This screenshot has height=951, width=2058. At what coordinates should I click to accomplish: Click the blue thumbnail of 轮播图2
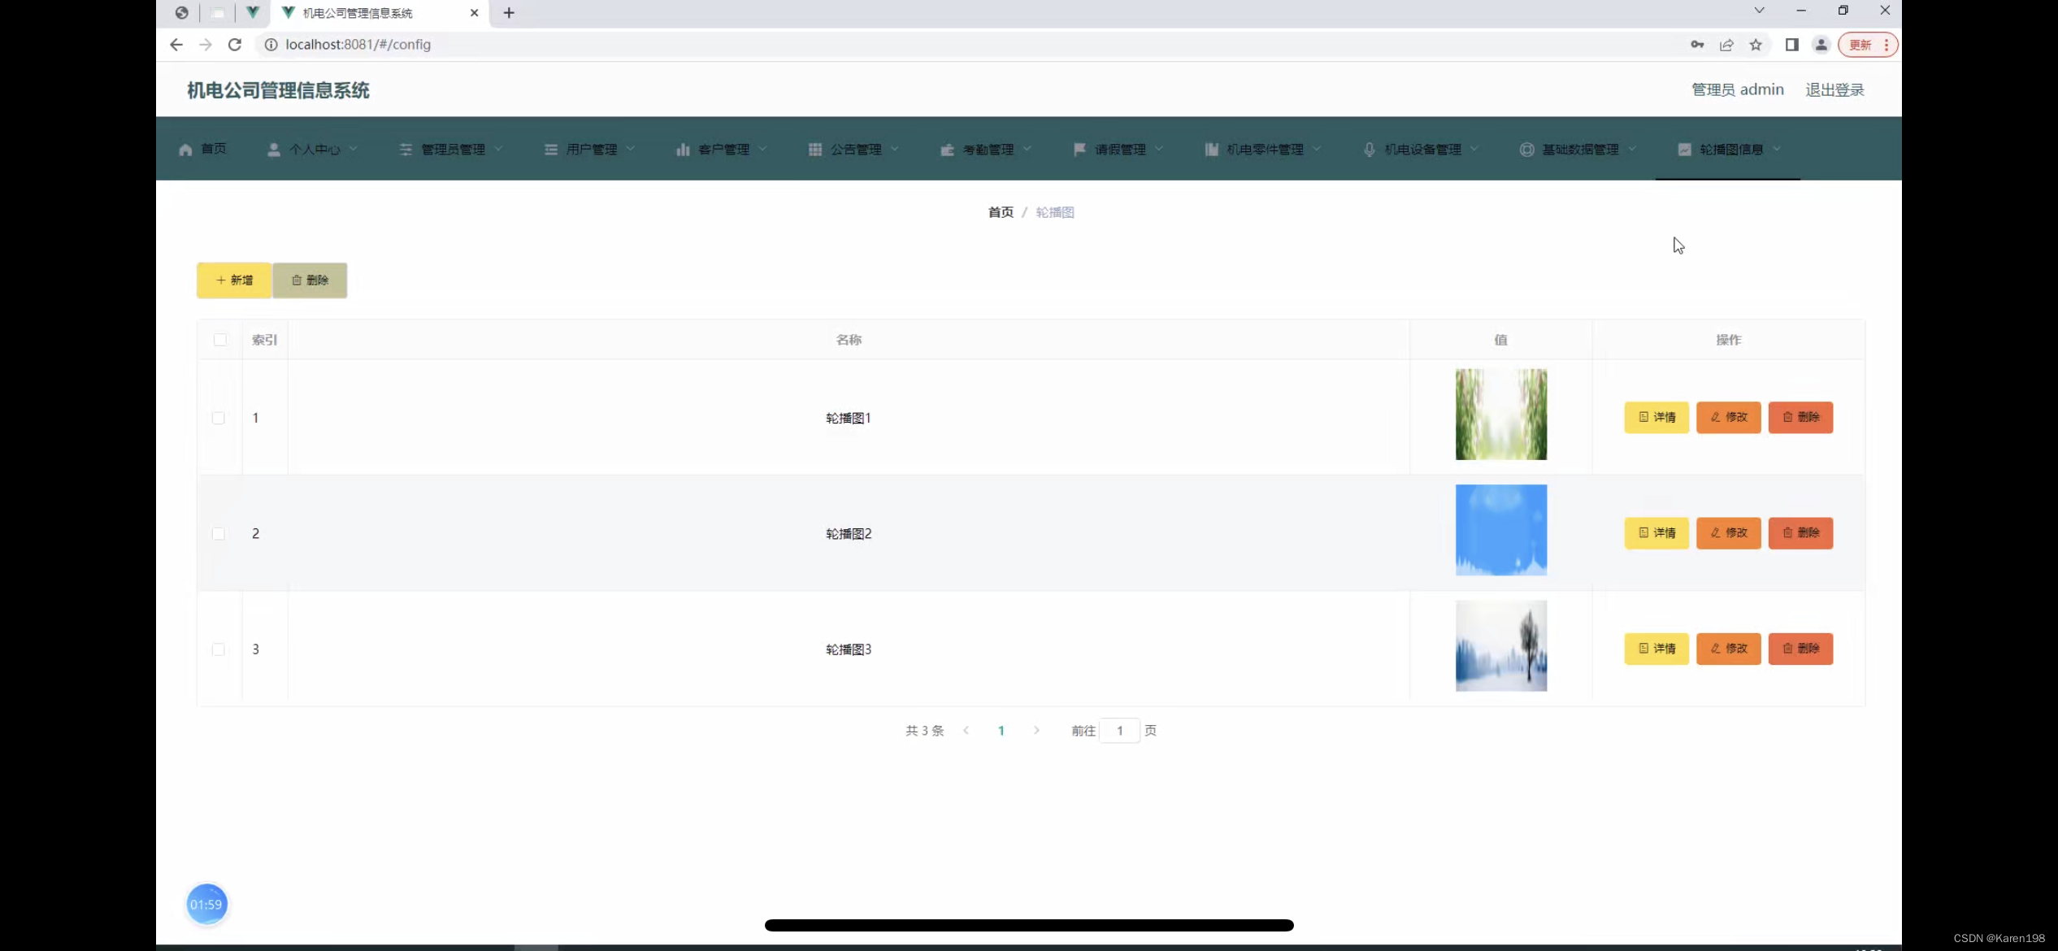pos(1501,530)
